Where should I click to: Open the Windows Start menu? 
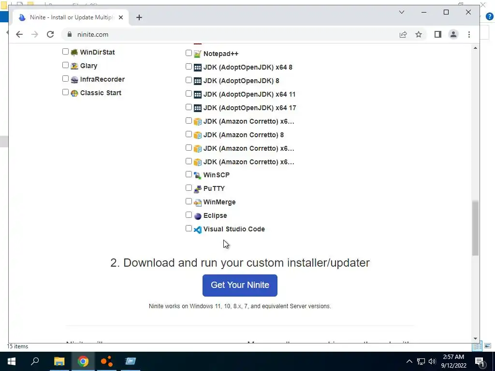pos(12,361)
